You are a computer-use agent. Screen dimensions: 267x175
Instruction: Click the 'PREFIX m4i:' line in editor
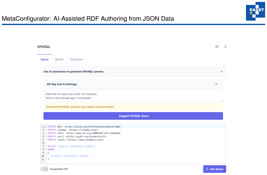[84, 126]
